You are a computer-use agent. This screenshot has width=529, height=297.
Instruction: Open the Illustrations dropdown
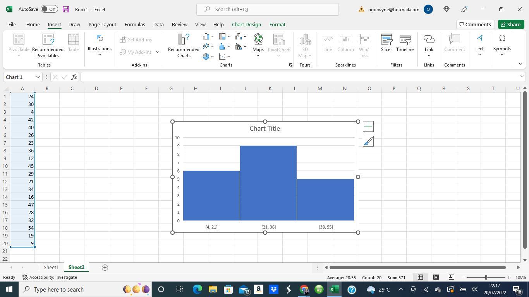tap(100, 46)
